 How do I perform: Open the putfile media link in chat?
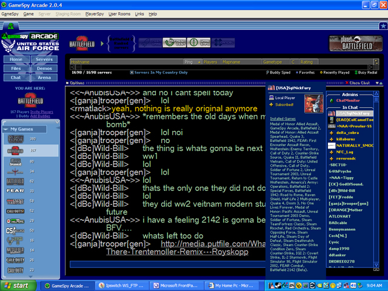click(213, 244)
